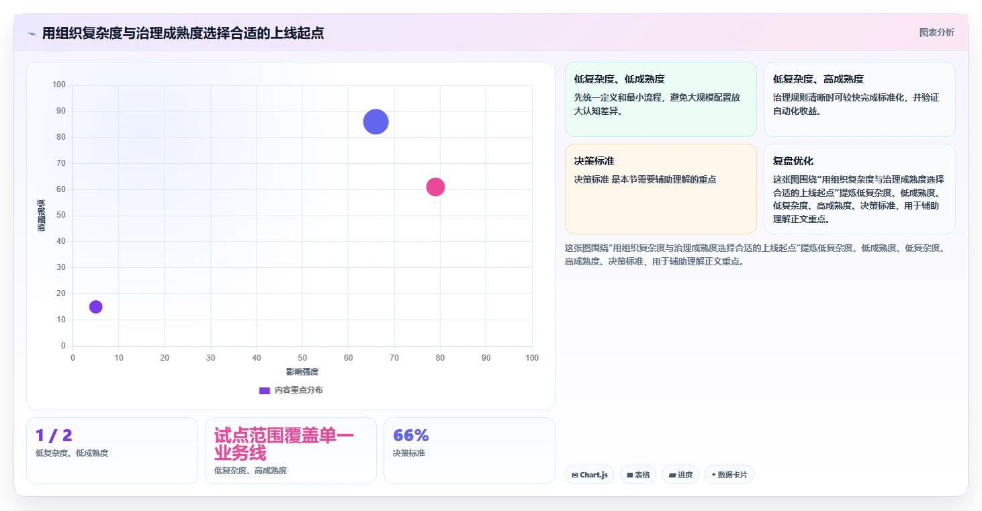The width and height of the screenshot is (982, 511).
Task: Click the x-axis tick label 100
Action: coord(532,358)
